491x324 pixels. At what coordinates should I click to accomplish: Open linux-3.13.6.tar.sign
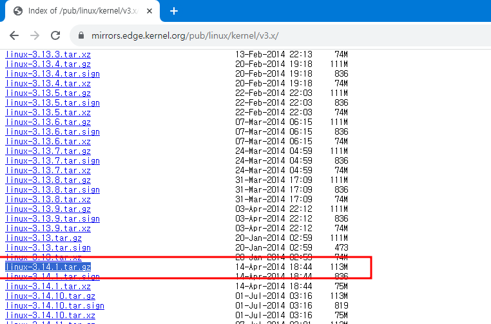pyautogui.click(x=53, y=132)
